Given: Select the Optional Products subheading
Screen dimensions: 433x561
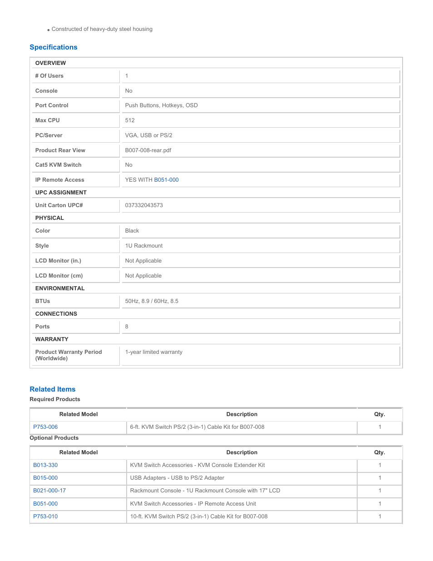Looking at the screenshot, I should (x=54, y=438).
